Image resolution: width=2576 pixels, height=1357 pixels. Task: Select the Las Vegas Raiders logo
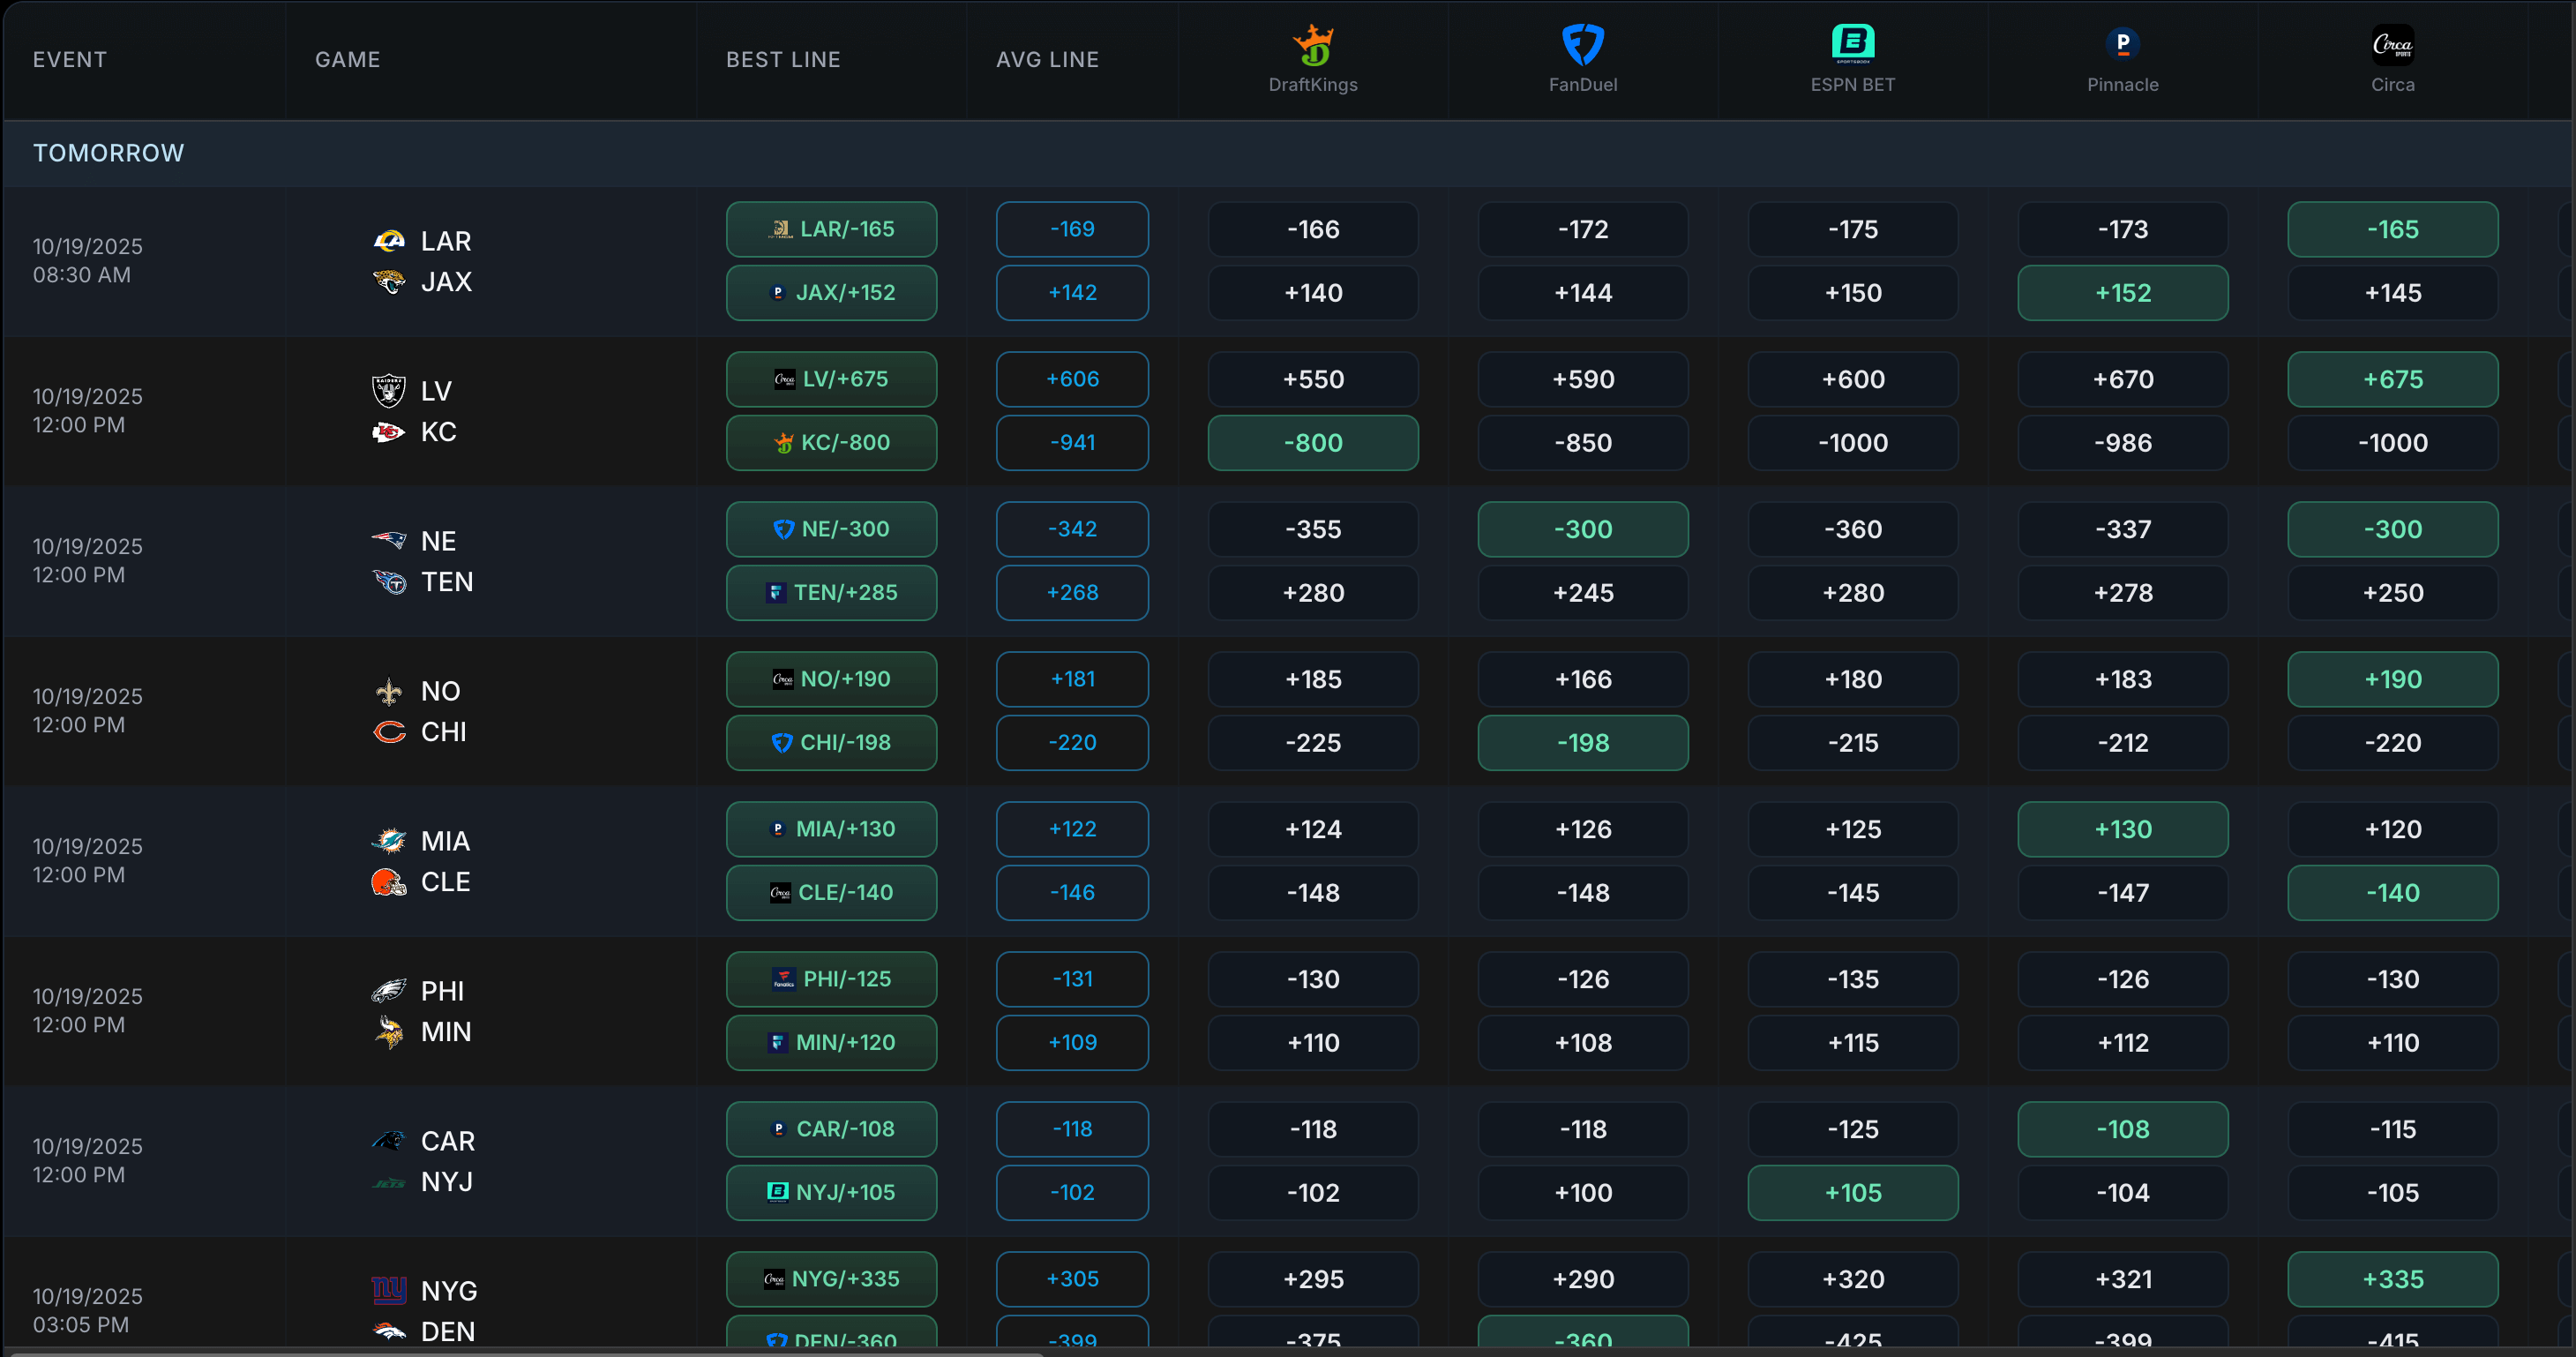pyautogui.click(x=389, y=391)
